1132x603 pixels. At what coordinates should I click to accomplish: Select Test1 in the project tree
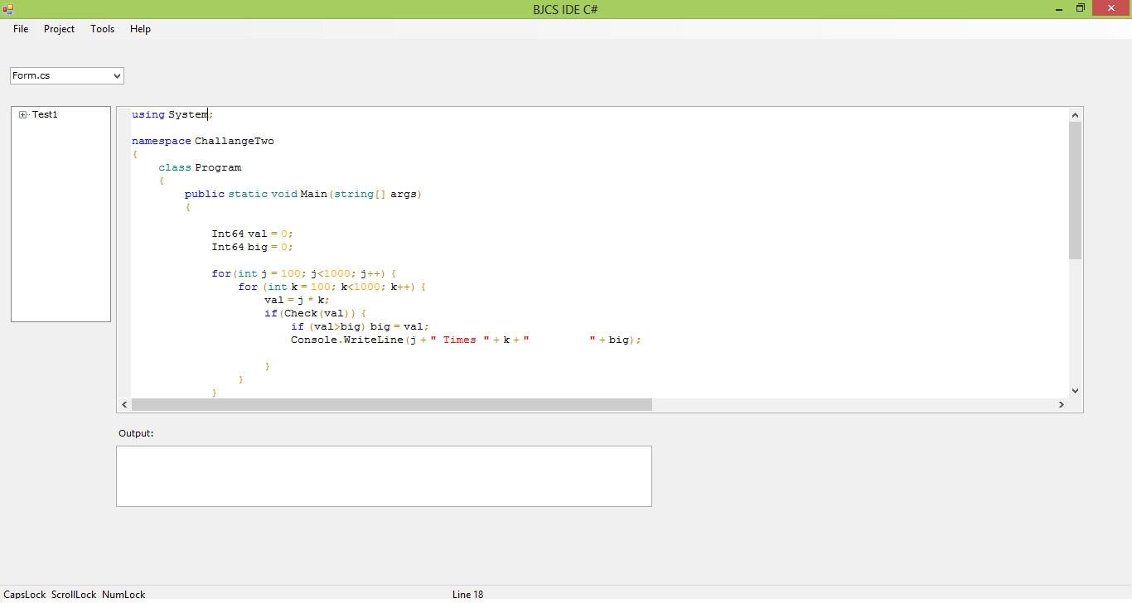[44, 114]
